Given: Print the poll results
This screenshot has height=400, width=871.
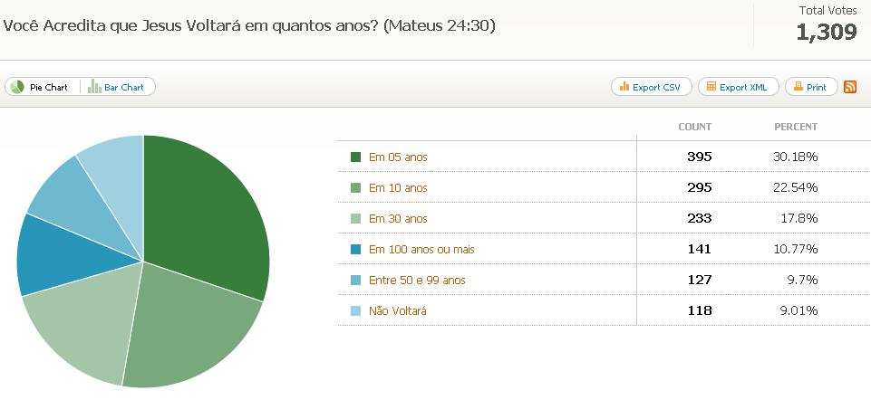Looking at the screenshot, I should [810, 87].
